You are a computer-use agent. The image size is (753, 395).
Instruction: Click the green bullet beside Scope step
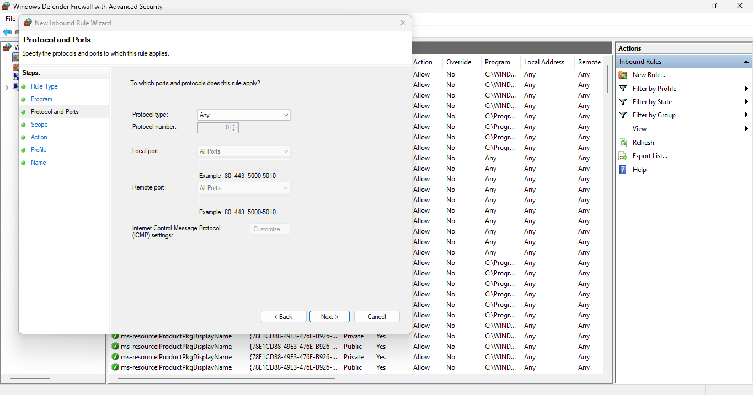coord(24,125)
